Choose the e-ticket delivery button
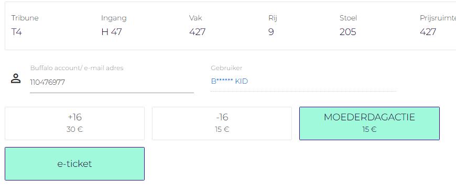Viewport: 456px width, 192px height. coord(75,164)
